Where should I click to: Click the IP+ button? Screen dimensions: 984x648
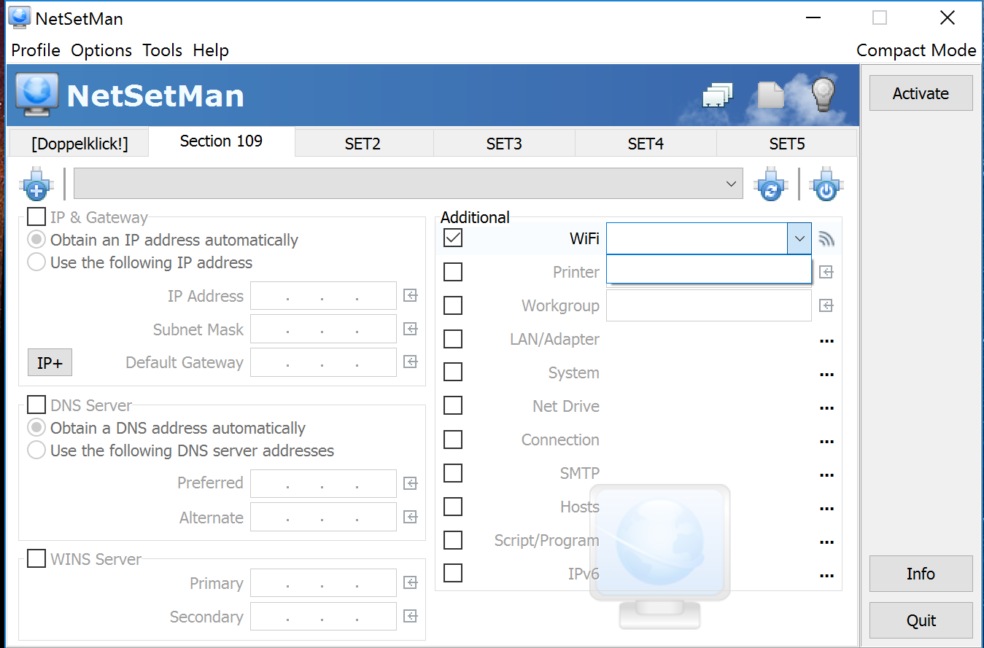tap(50, 362)
